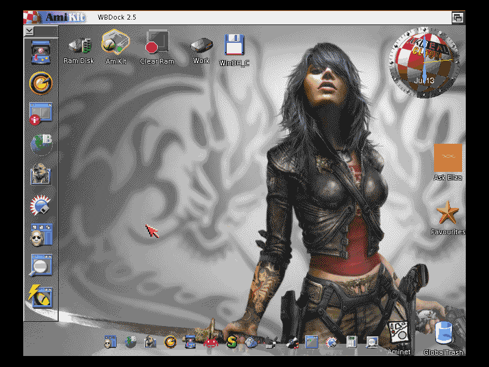Launch magnifier monitor icon in bottom dock

[372, 342]
